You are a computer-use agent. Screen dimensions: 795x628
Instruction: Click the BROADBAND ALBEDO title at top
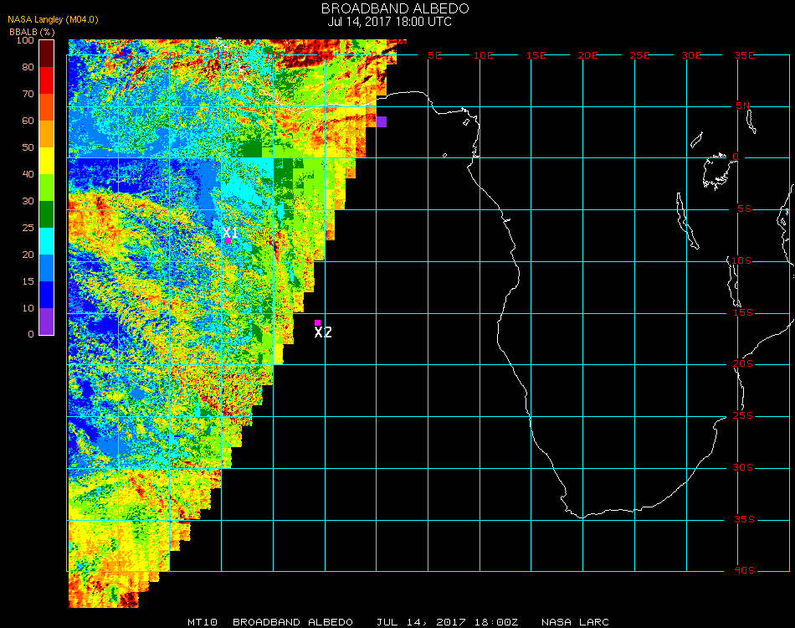pyautogui.click(x=395, y=8)
